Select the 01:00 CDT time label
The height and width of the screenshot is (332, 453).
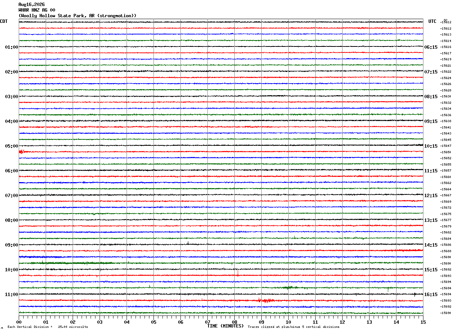tap(12, 47)
